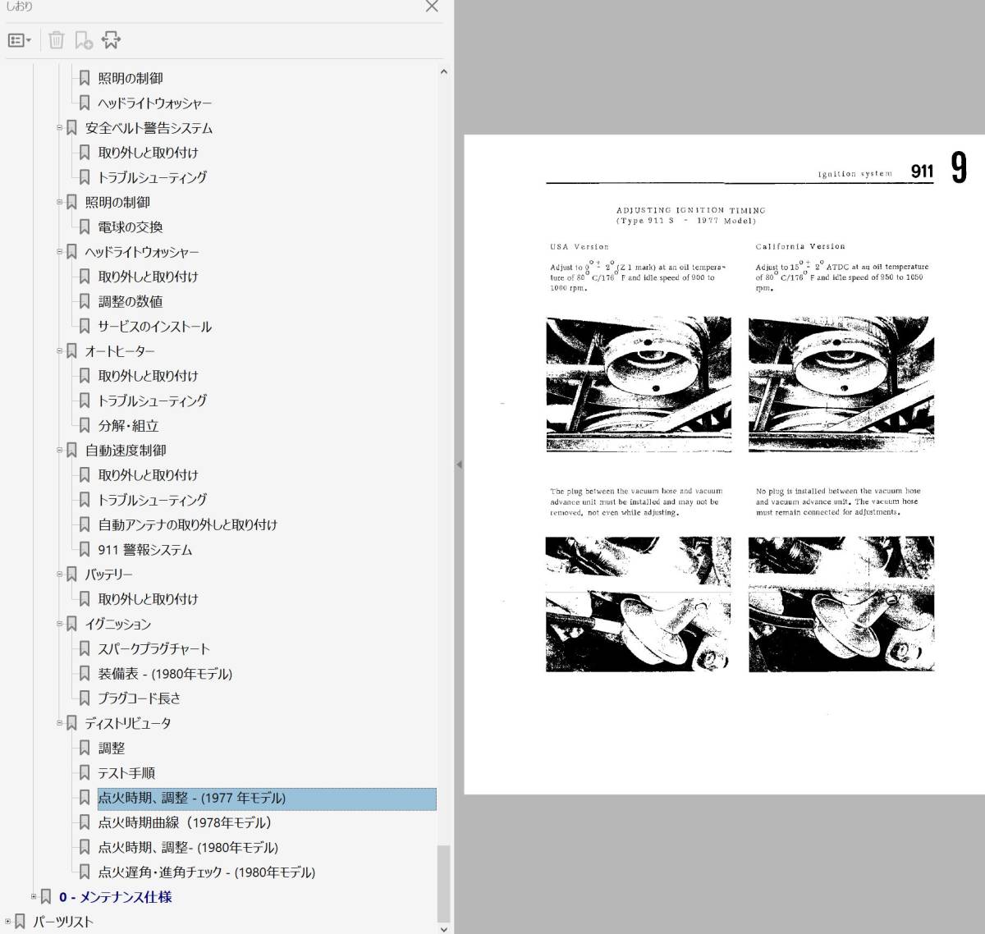Click the scroll up arrow of bookmarks list
The image size is (985, 934).
coord(444,71)
